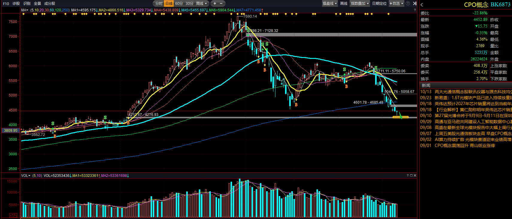Screen dimensions: 512x219
Task: Open the 成分股 menu item
Action: point(50,4)
